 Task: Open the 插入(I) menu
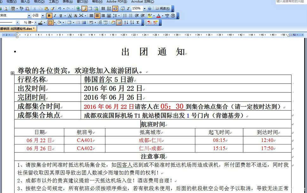click(25, 2)
